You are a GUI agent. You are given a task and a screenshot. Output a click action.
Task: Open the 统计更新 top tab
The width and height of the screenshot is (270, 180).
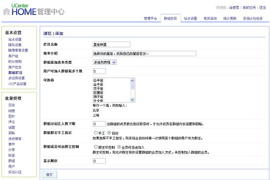(x=230, y=19)
